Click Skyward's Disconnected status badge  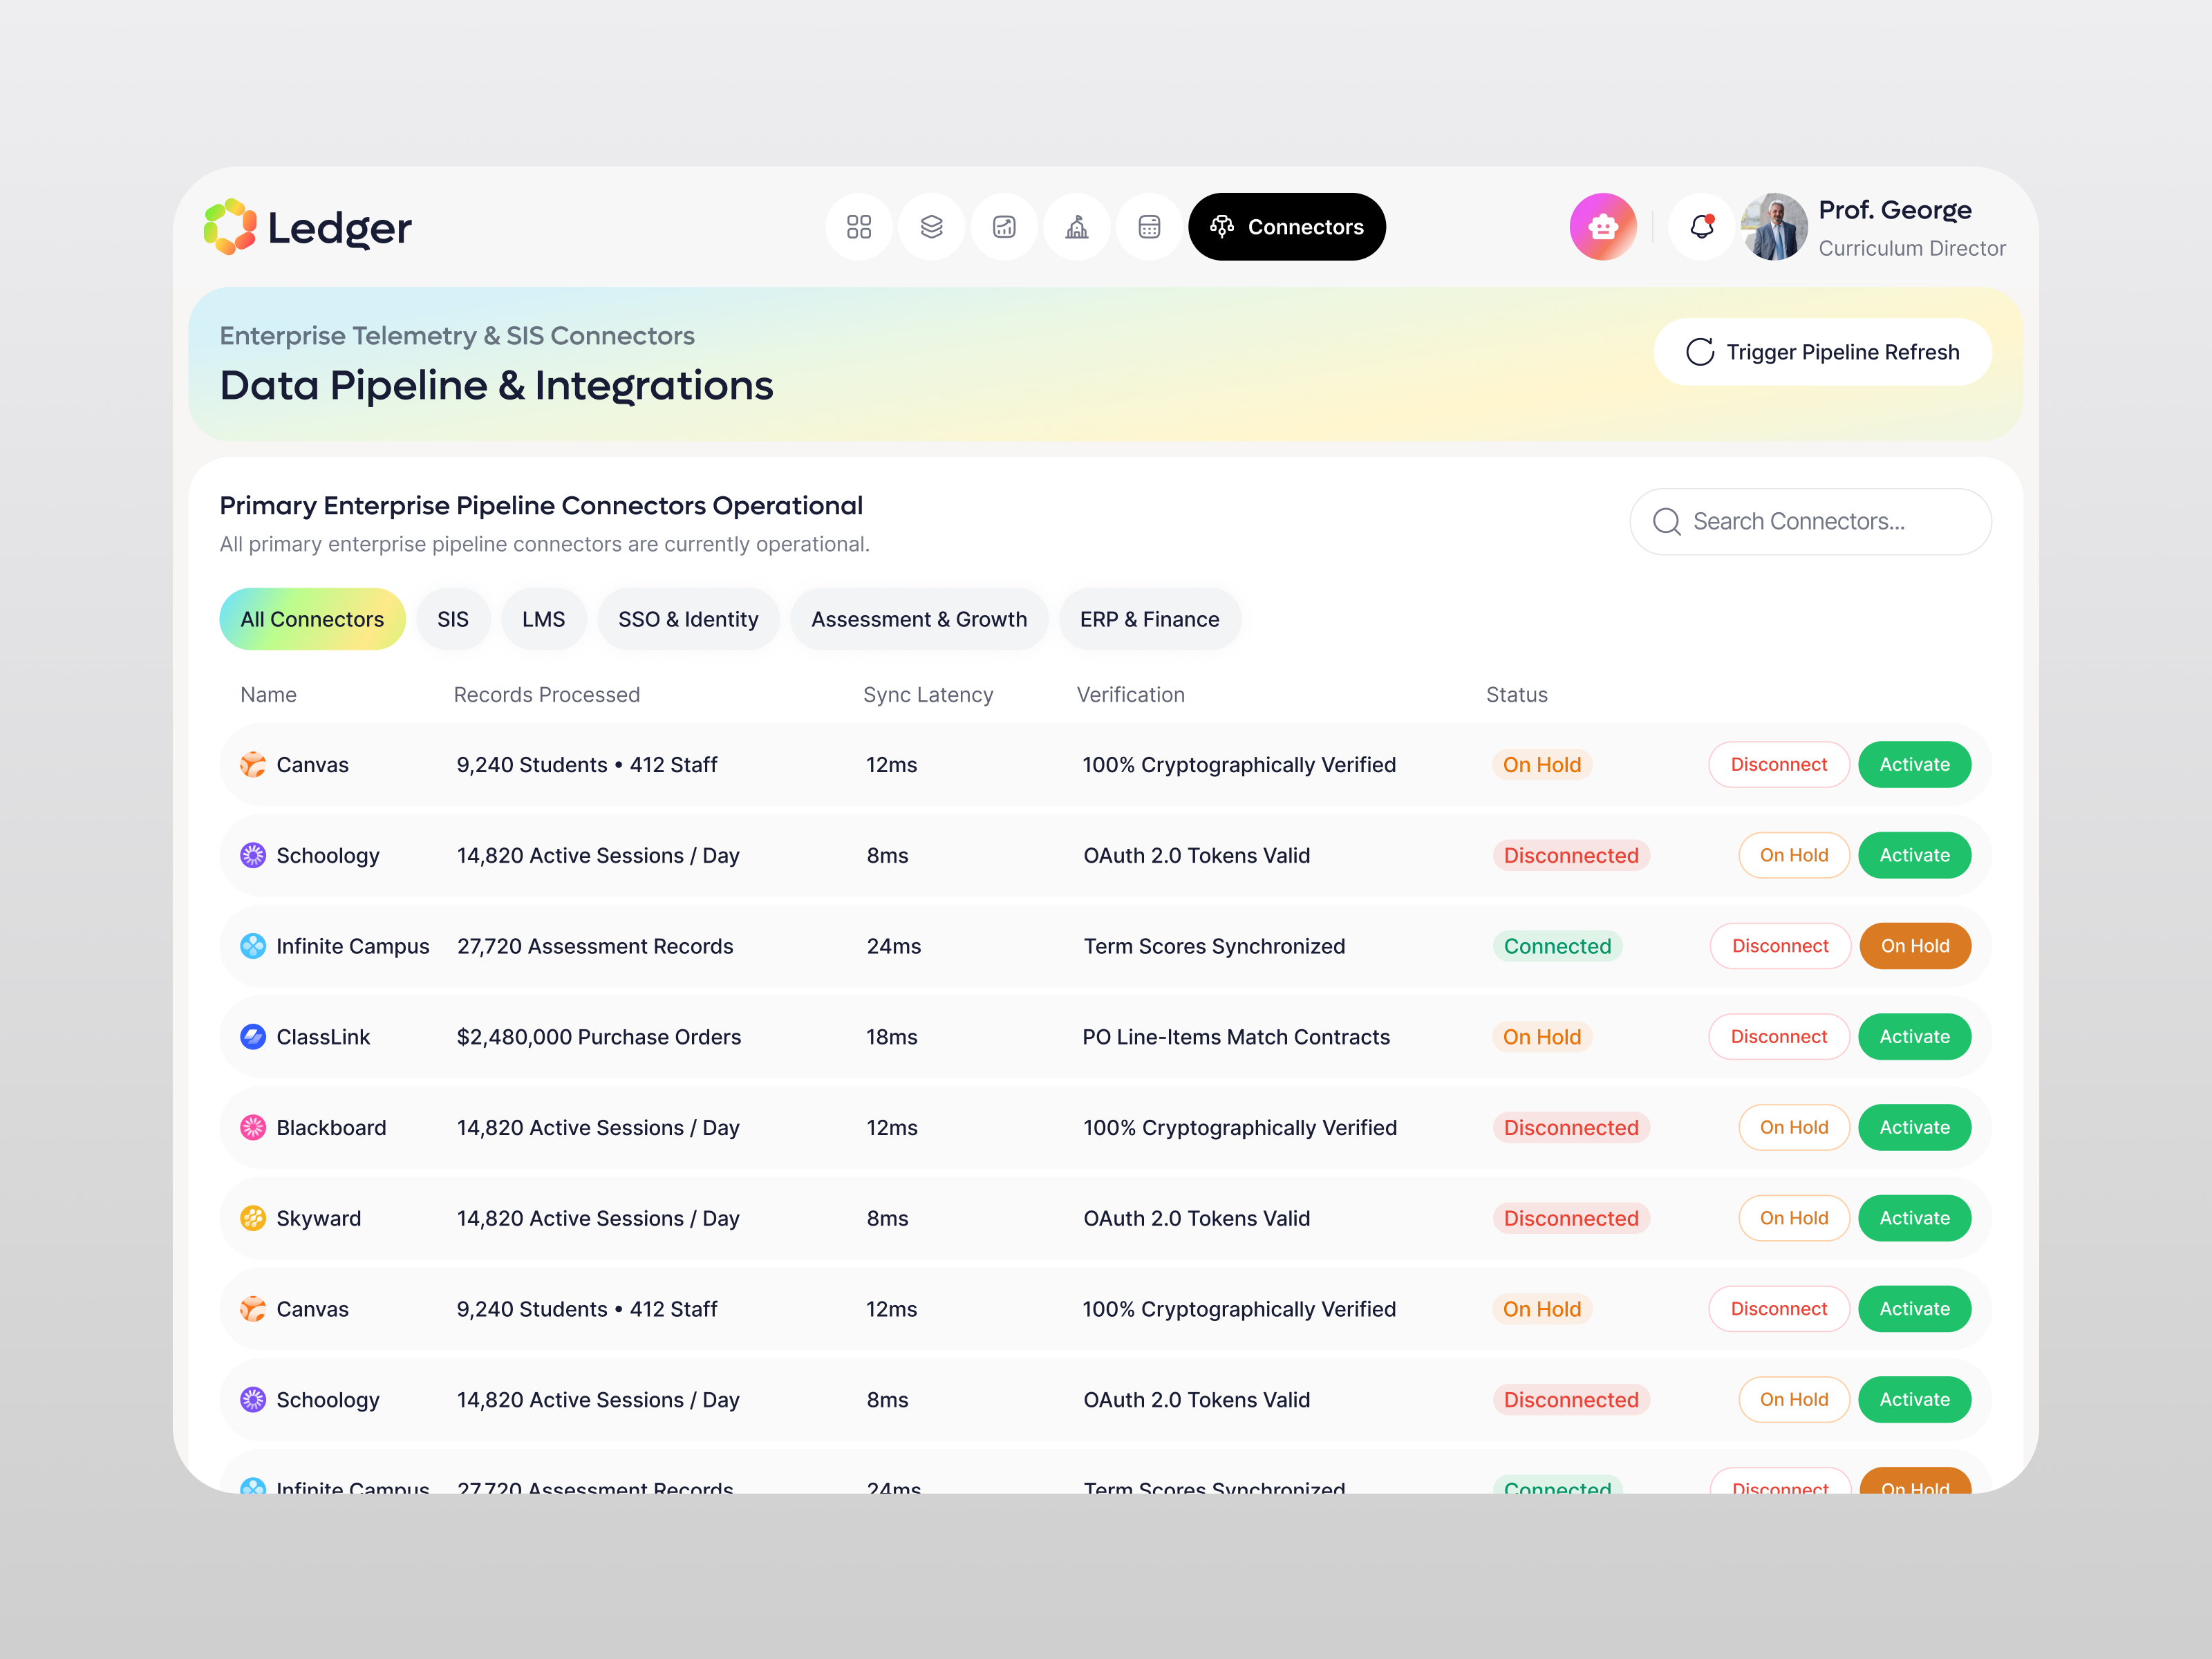[1571, 1218]
